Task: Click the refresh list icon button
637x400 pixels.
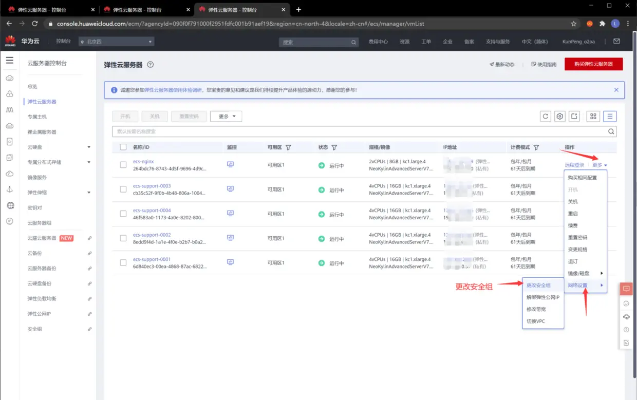Action: click(546, 117)
